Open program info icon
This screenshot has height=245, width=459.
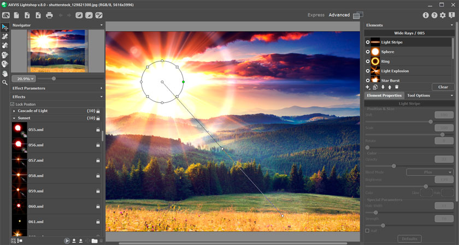[x=426, y=15]
